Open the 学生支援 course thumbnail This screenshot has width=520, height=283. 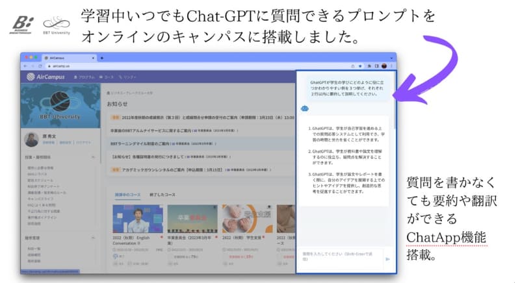pos(247,219)
